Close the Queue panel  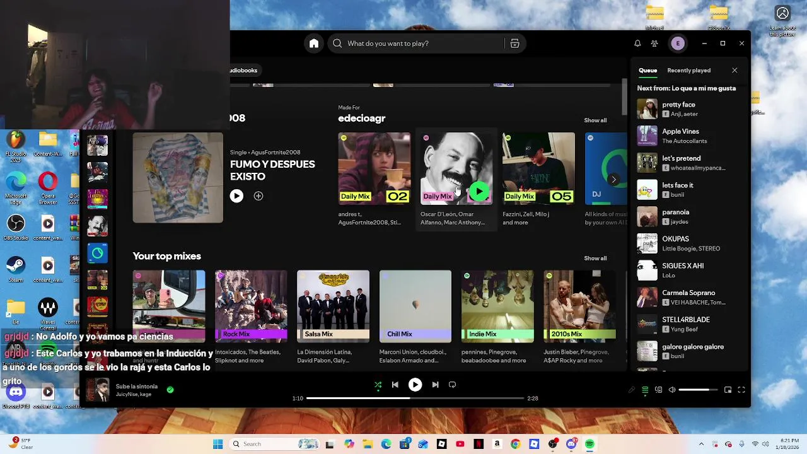(734, 70)
